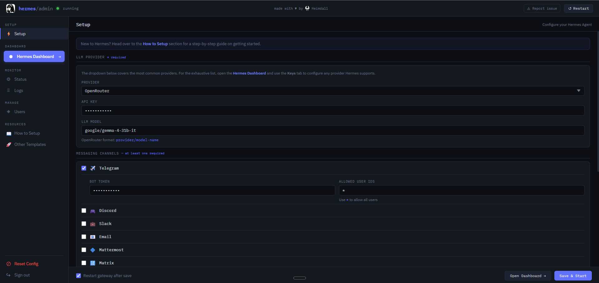Check the Mattermost channel checkbox

84,250
